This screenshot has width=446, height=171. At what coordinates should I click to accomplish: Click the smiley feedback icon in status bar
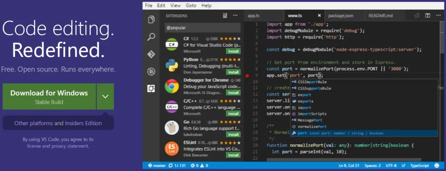click(x=437, y=165)
